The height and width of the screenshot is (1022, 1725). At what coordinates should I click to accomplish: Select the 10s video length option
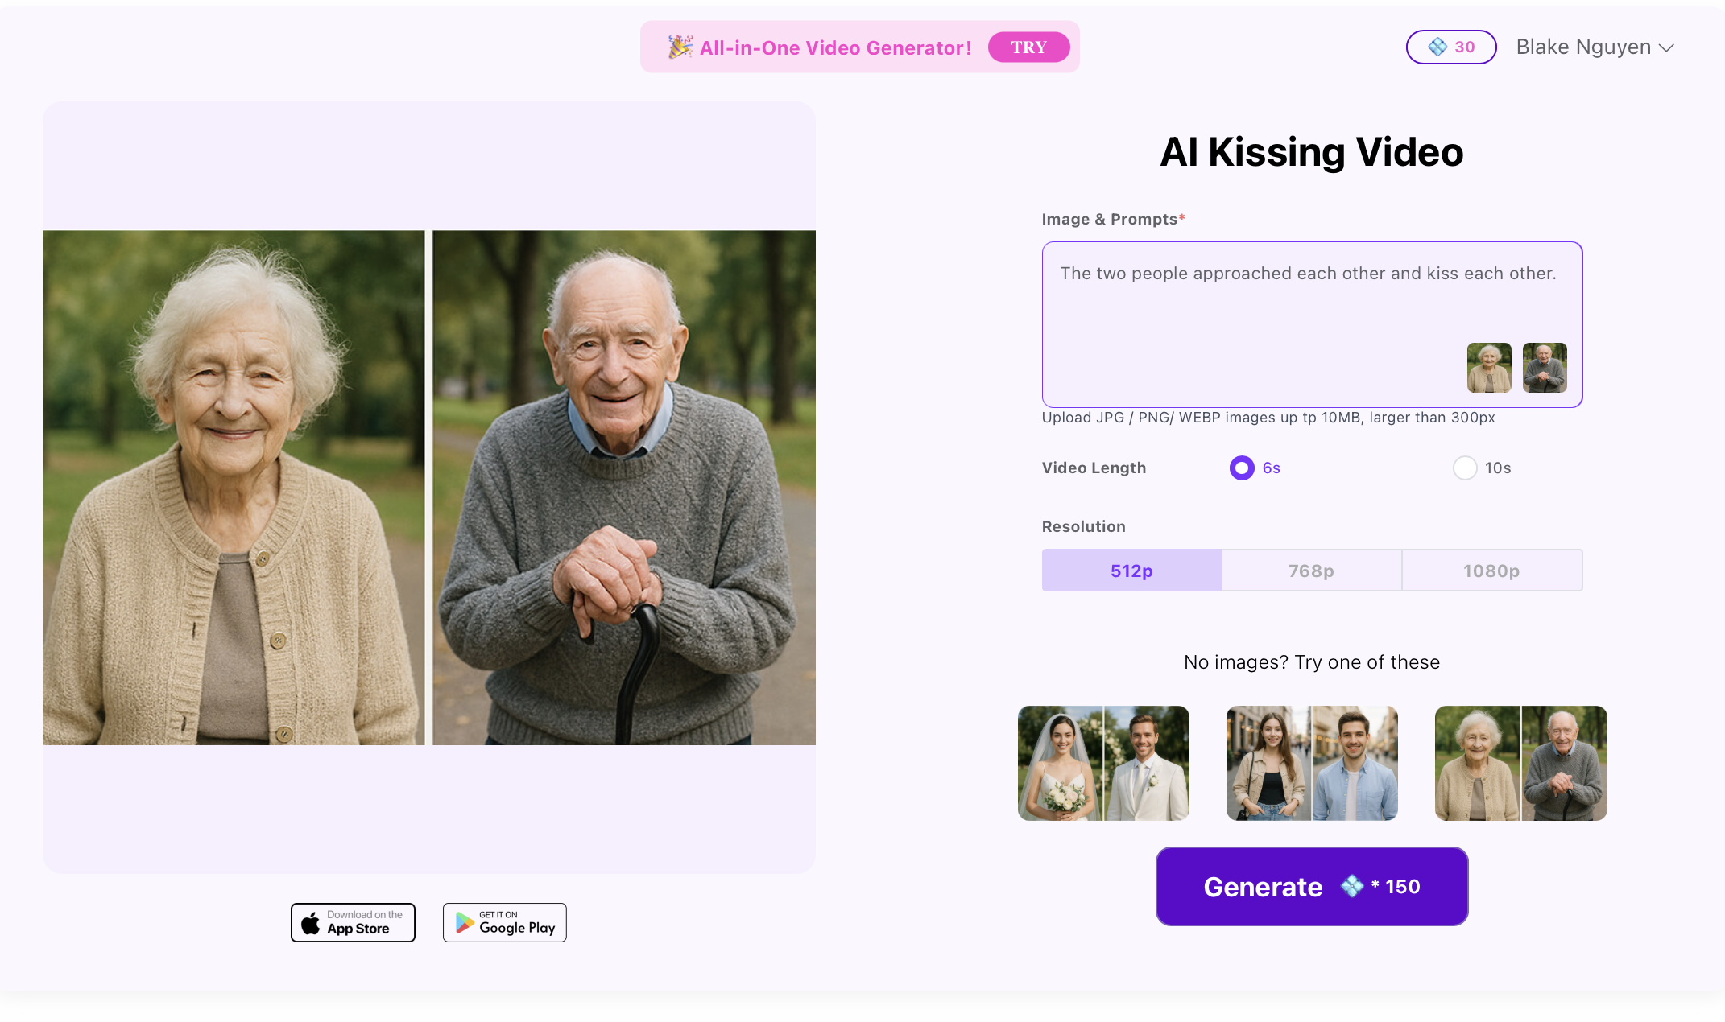coord(1465,468)
